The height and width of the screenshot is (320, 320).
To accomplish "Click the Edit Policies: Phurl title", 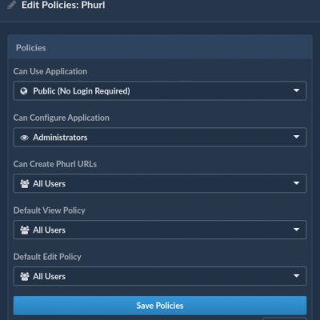I will click(63, 5).
